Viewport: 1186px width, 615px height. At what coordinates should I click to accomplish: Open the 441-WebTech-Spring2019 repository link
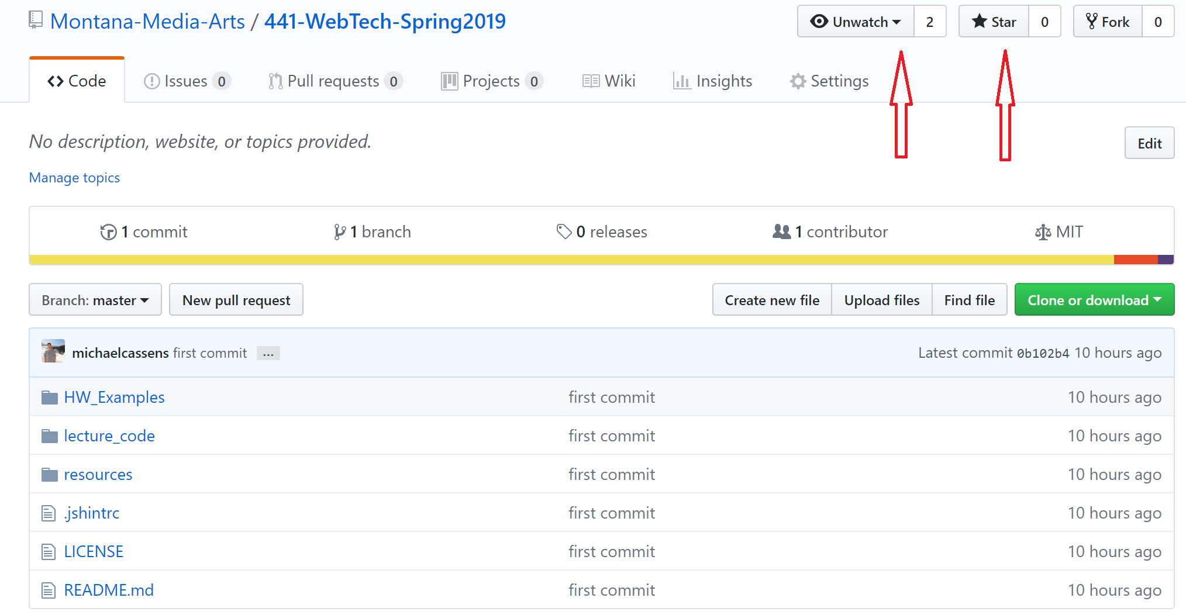pos(385,22)
